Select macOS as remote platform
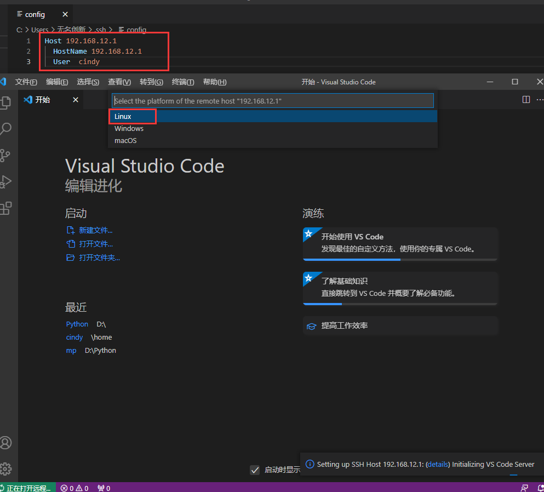 [x=272, y=140]
